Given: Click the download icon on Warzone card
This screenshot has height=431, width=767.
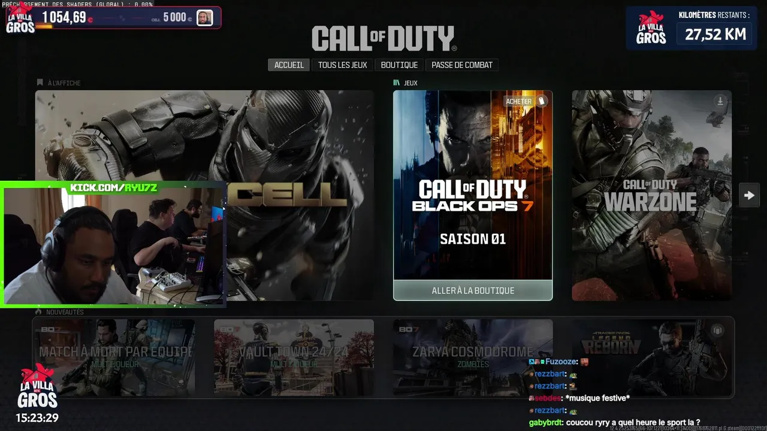Looking at the screenshot, I should point(720,101).
